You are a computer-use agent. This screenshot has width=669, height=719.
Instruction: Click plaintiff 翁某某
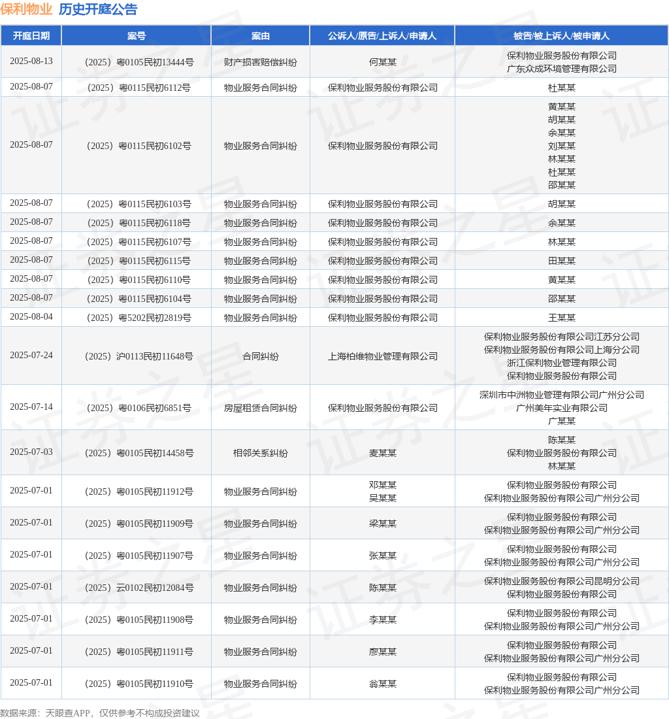click(383, 684)
